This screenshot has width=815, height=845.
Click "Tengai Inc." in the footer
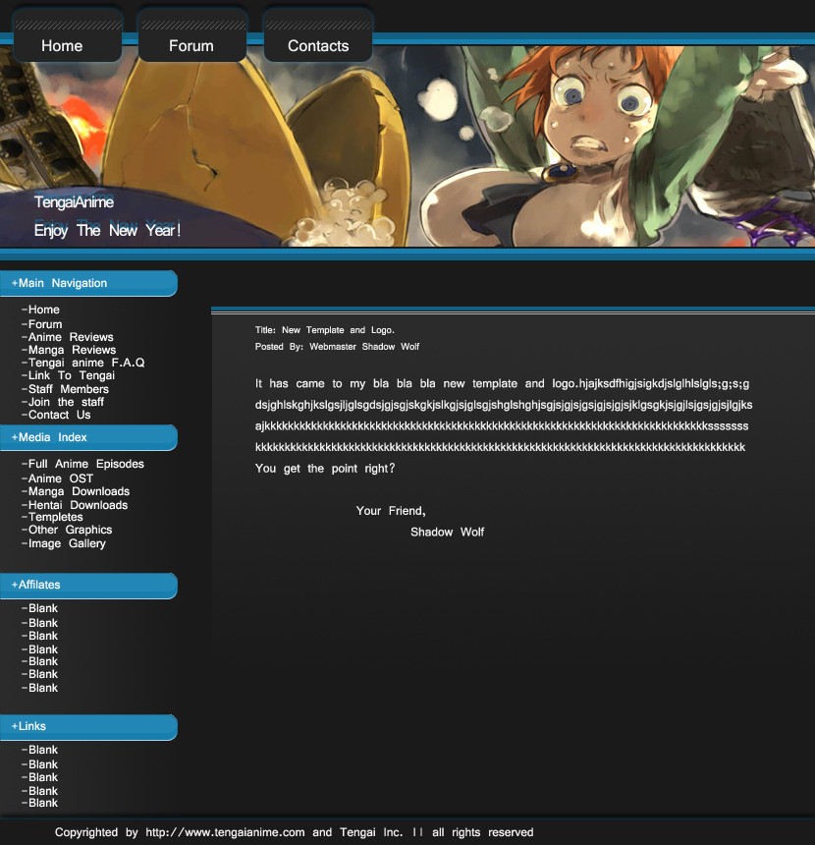(371, 832)
